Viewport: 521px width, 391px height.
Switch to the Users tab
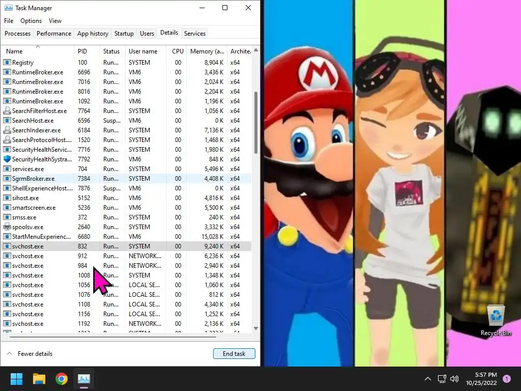tap(147, 34)
